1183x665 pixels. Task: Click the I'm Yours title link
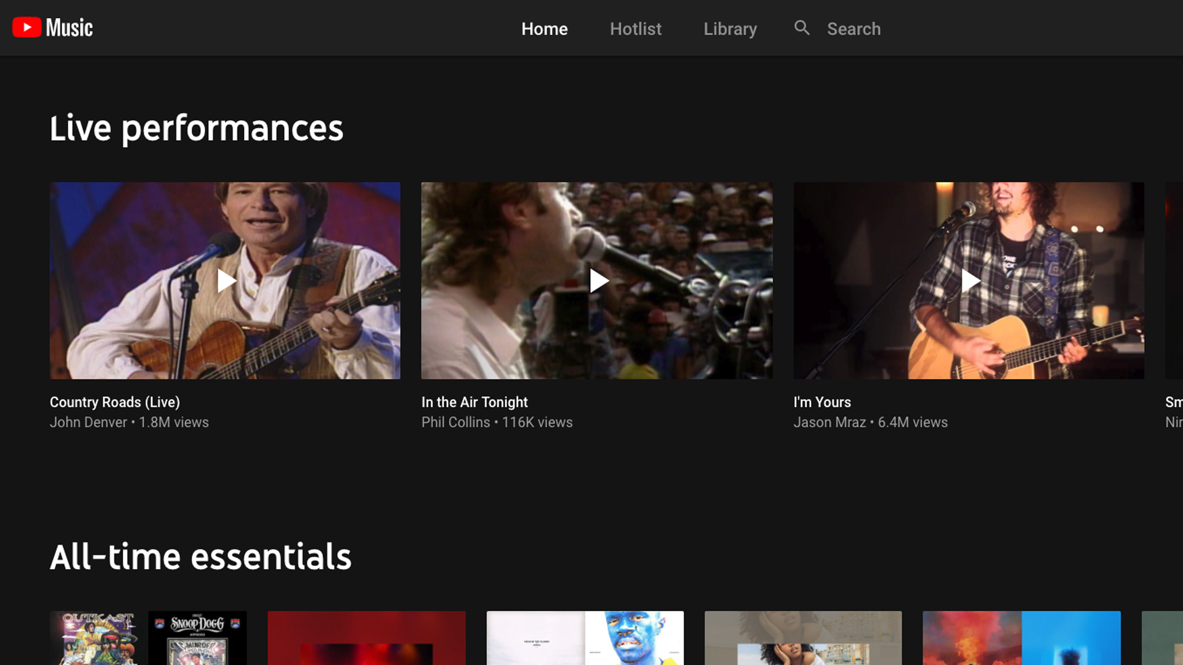822,402
